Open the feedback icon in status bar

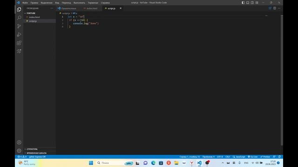pos(274,157)
